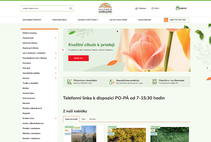The height and width of the screenshot is (142, 211).
Task: Open Bylinky category
Action: pos(26,88)
